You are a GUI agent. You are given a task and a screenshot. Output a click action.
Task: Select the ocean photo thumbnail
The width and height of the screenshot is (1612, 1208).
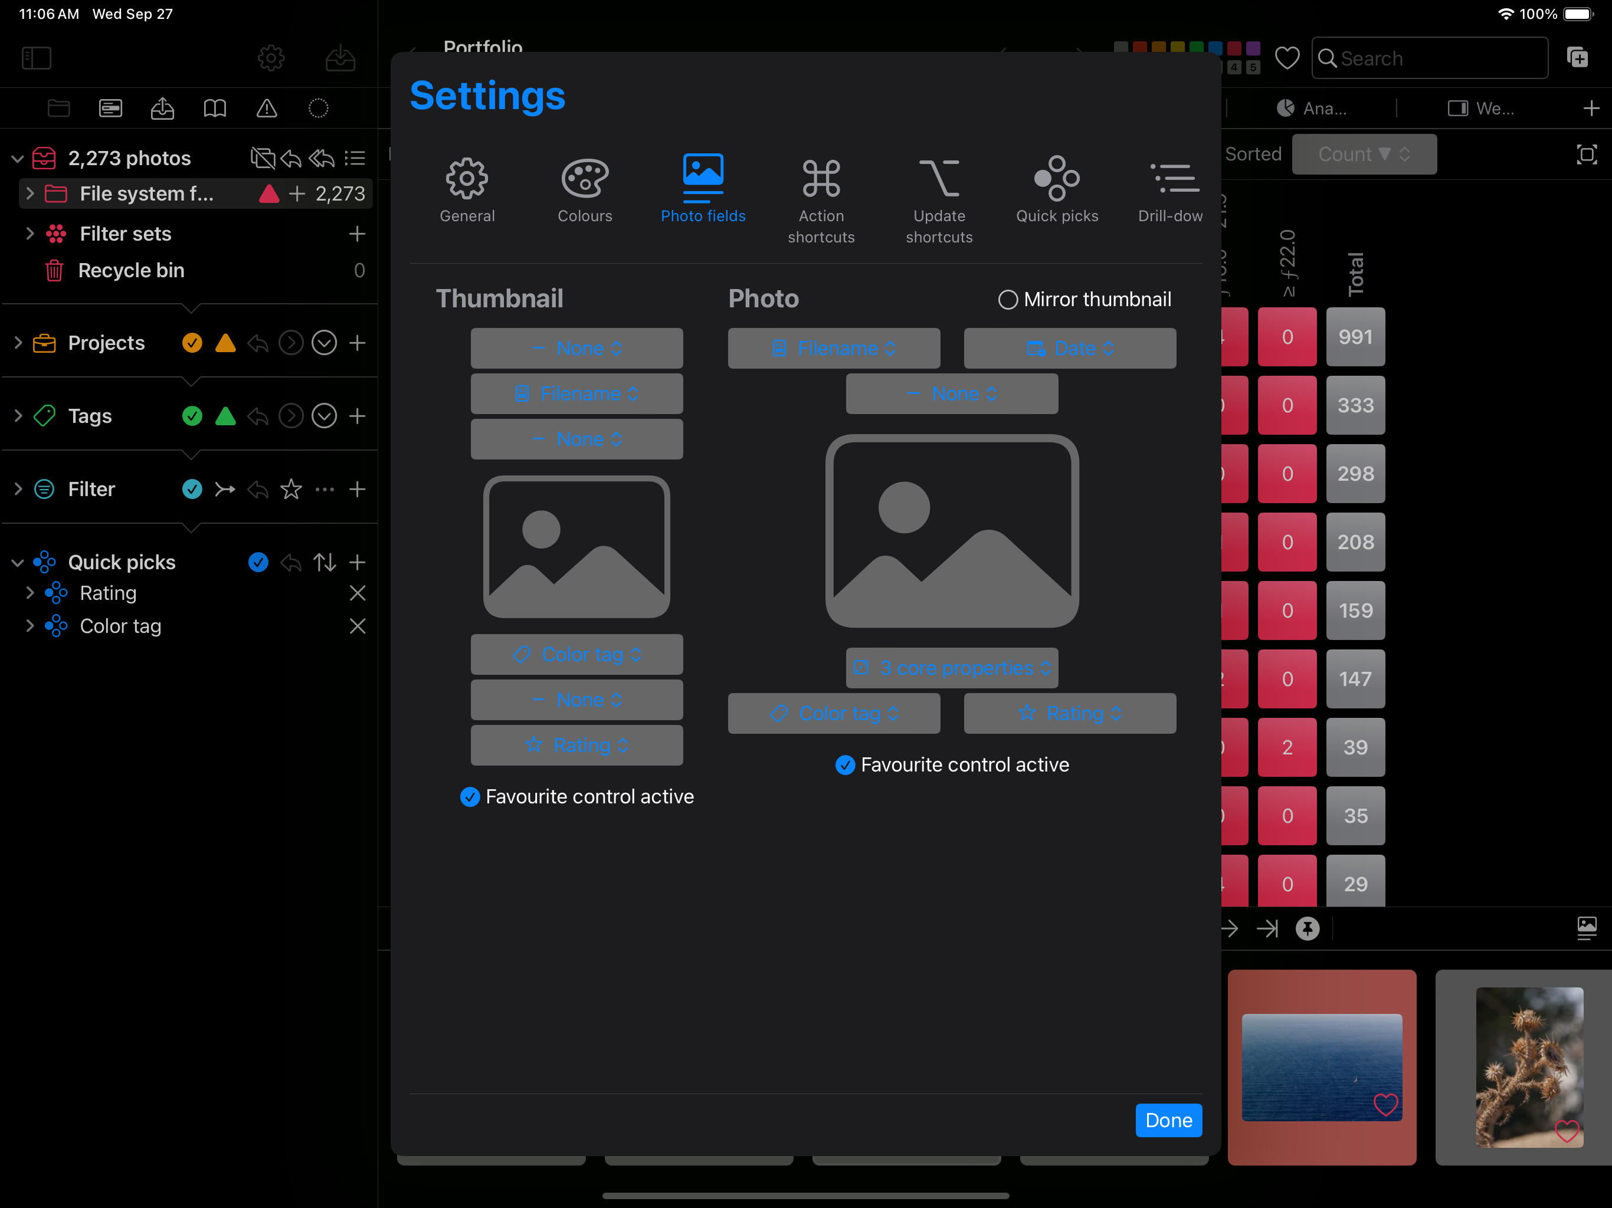click(x=1322, y=1066)
